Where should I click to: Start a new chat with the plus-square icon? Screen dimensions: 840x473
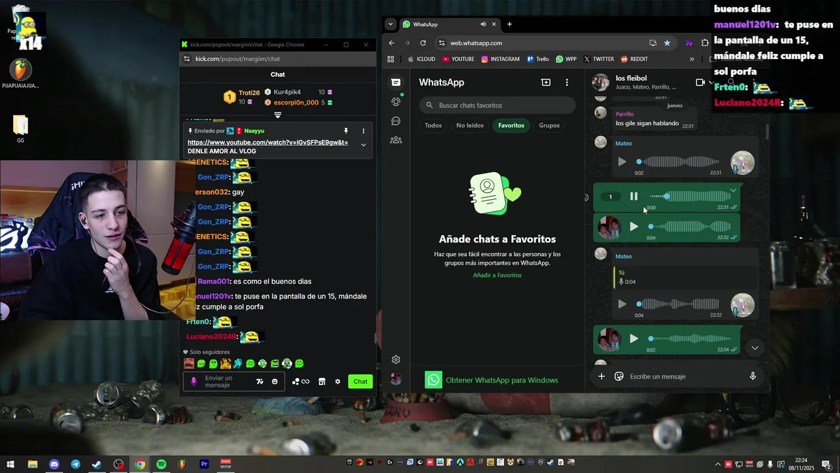(x=546, y=82)
